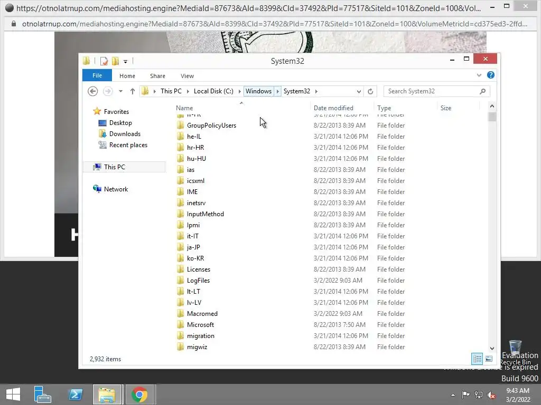
Task: Open the dropdown arrow after This PC breadcrumb
Action: [x=188, y=91]
